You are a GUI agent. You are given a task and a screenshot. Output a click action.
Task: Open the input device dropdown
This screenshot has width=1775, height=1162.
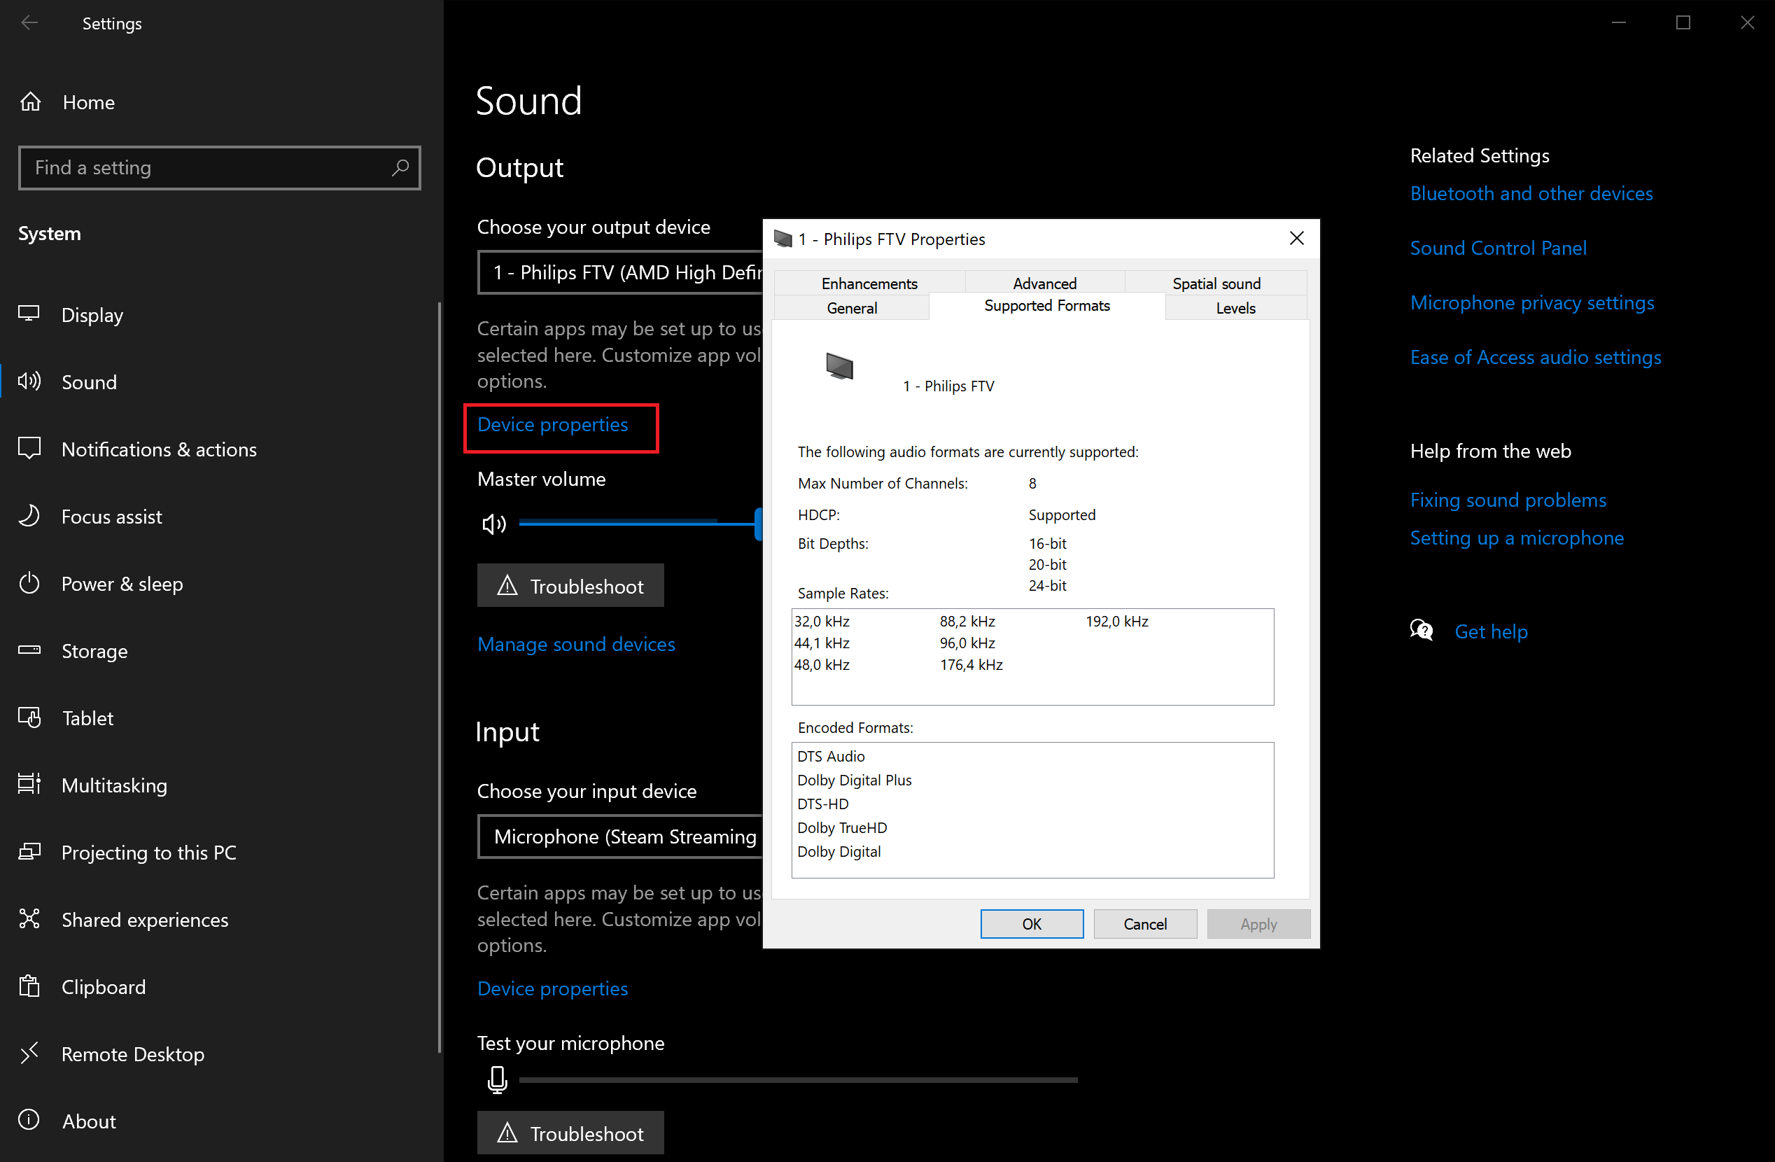point(619,836)
